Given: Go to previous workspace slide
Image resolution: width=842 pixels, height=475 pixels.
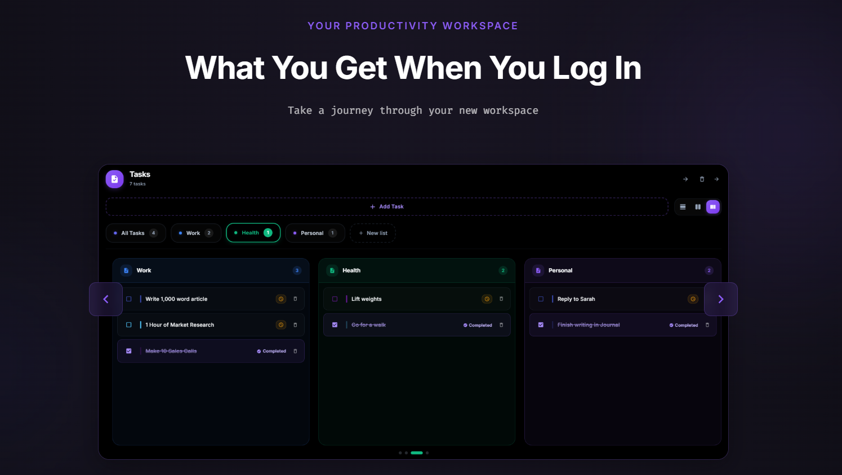Looking at the screenshot, I should tap(106, 299).
